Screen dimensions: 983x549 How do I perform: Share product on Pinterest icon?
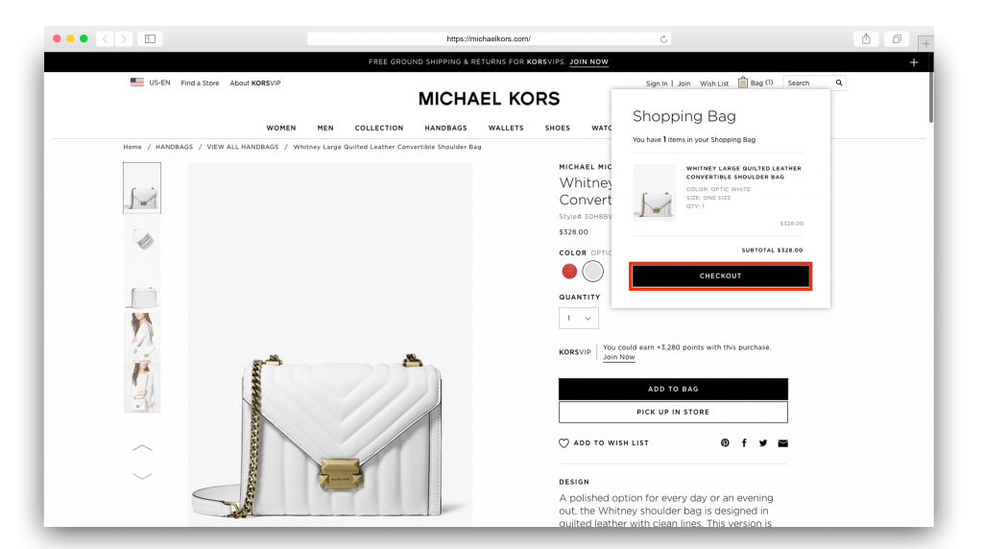click(x=725, y=443)
